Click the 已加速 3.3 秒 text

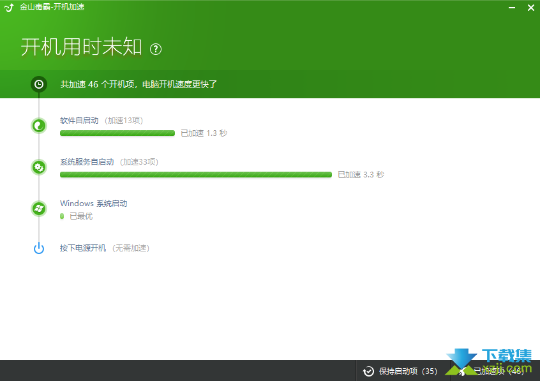click(361, 175)
